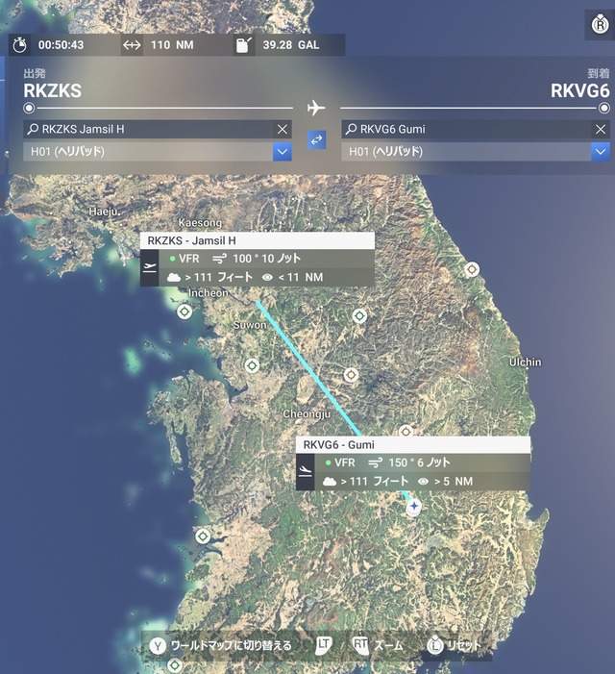
Task: Click the airplane icon between the route lines
Action: (x=316, y=108)
